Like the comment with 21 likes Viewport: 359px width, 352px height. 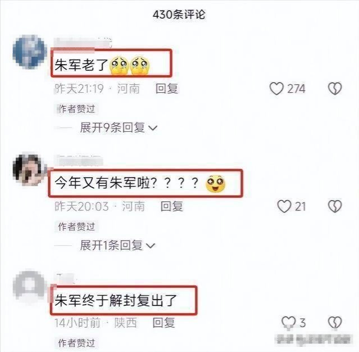coord(284,206)
